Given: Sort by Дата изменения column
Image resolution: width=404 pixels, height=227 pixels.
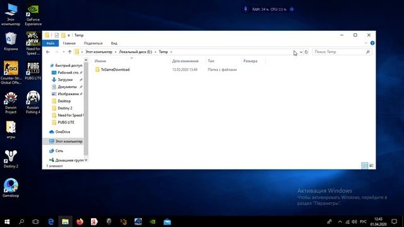Looking at the screenshot, I should 185,61.
